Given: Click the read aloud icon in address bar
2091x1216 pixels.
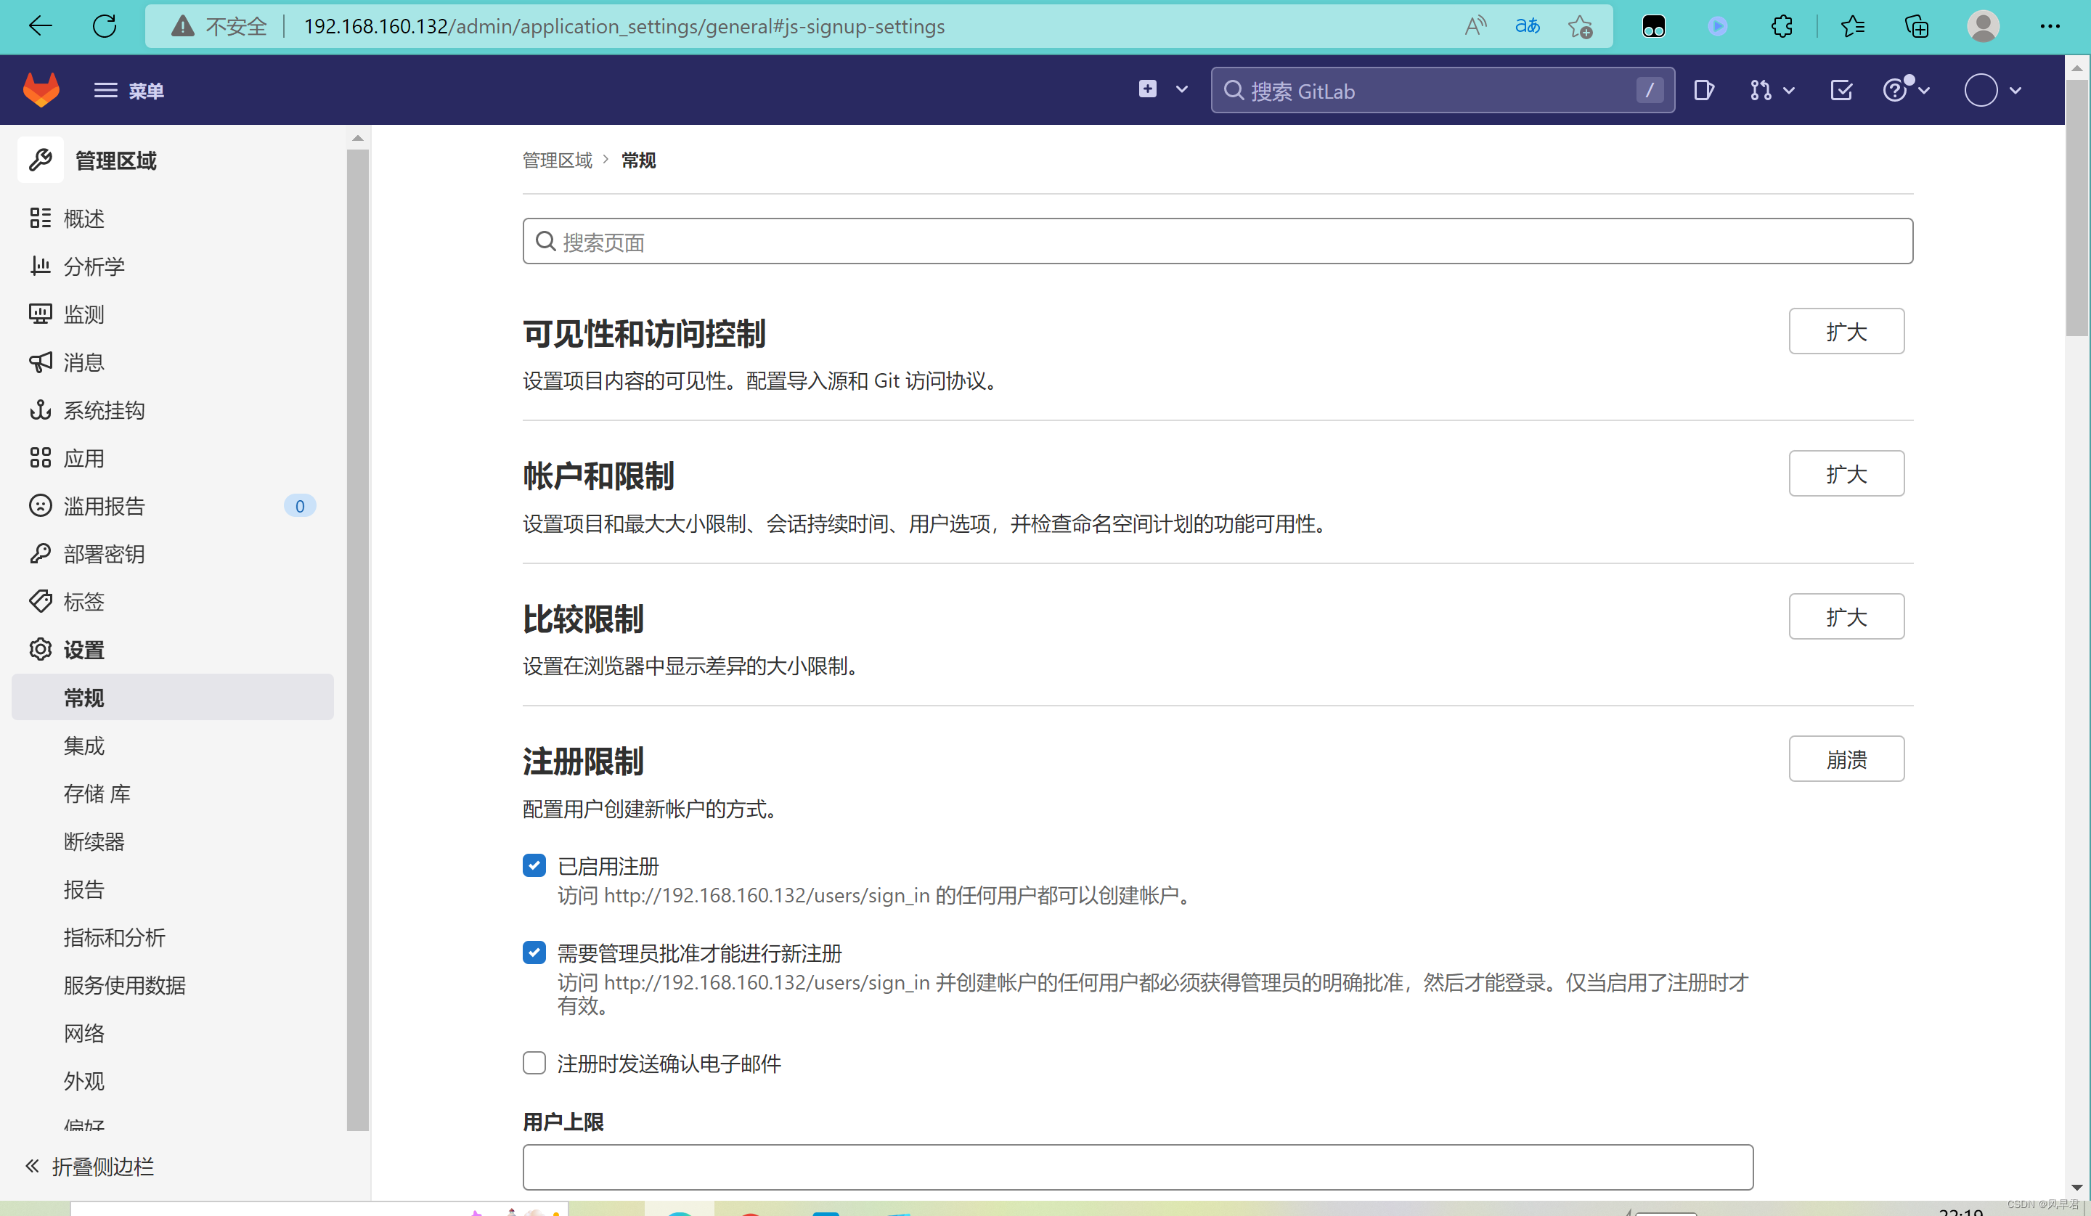Looking at the screenshot, I should coord(1475,27).
